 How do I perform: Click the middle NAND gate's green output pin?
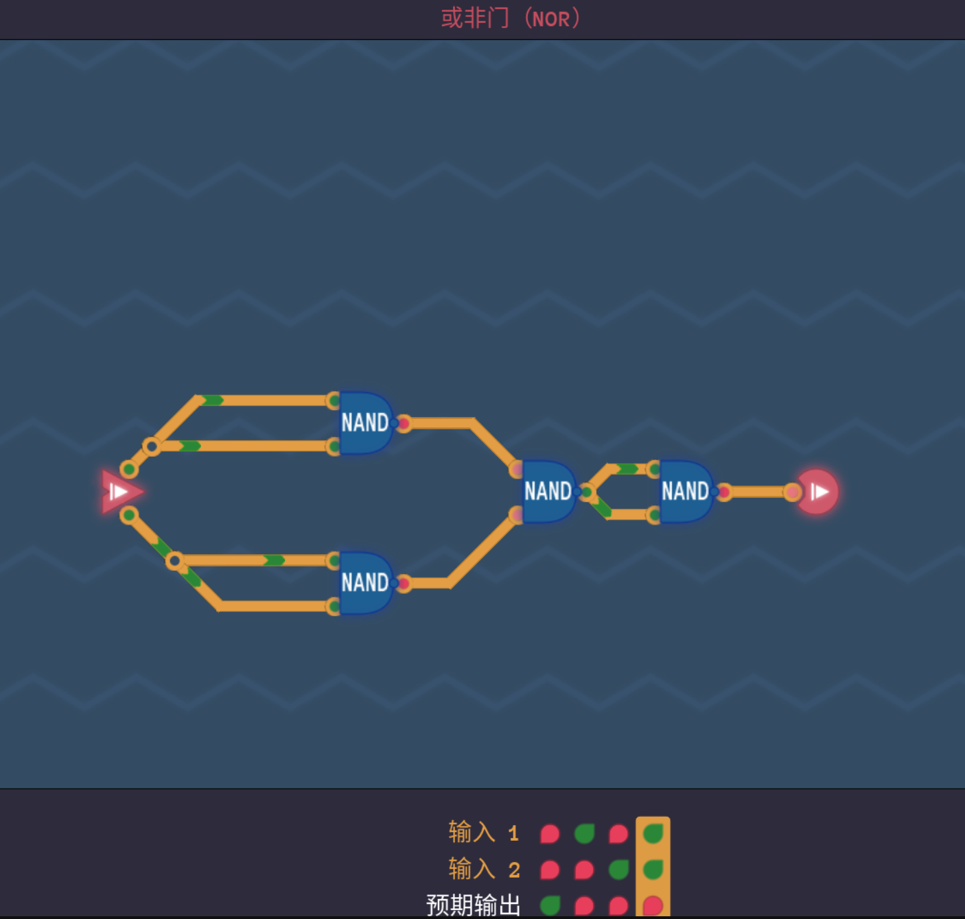point(587,492)
